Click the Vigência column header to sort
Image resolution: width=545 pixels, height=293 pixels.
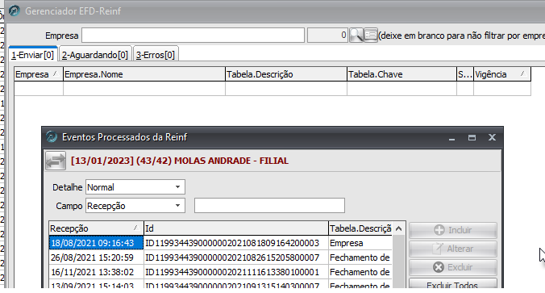pos(502,74)
